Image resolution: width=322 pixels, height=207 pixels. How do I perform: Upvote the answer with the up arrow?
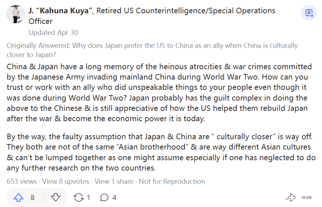click(18, 198)
